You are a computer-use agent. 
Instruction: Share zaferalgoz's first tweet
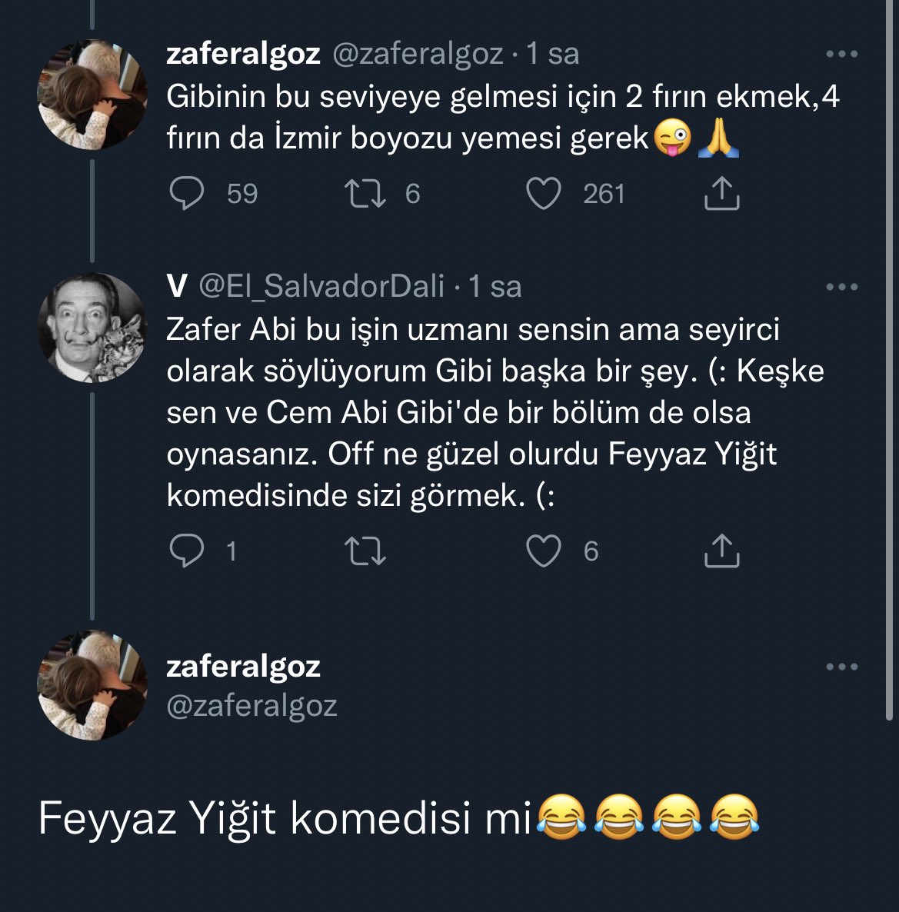721,194
